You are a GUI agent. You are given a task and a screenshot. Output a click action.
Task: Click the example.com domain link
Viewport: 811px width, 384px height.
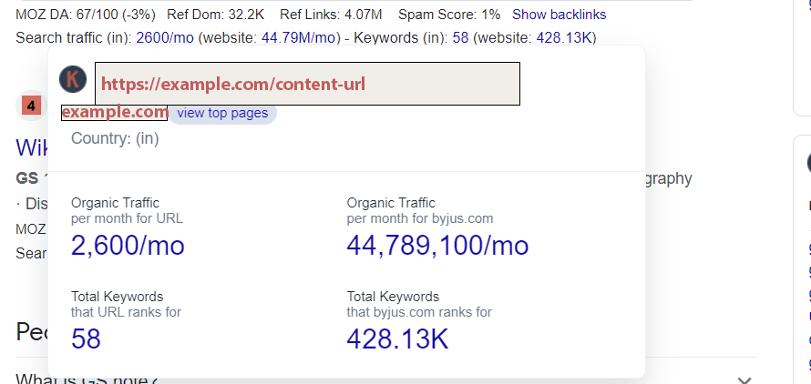coord(114,113)
